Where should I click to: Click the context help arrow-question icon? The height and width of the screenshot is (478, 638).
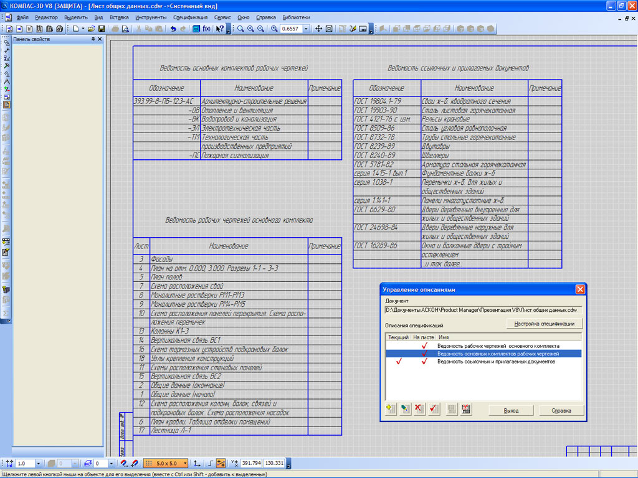pos(220,29)
